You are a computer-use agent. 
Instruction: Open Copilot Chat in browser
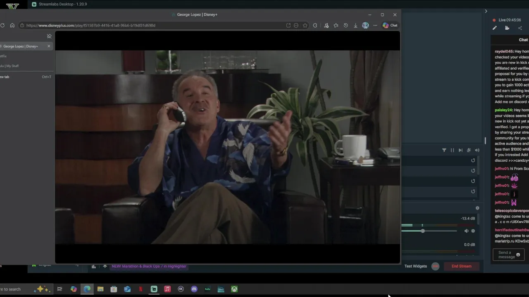coord(390,25)
